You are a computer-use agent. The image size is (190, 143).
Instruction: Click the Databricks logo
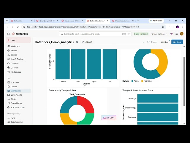[x=20, y=34]
